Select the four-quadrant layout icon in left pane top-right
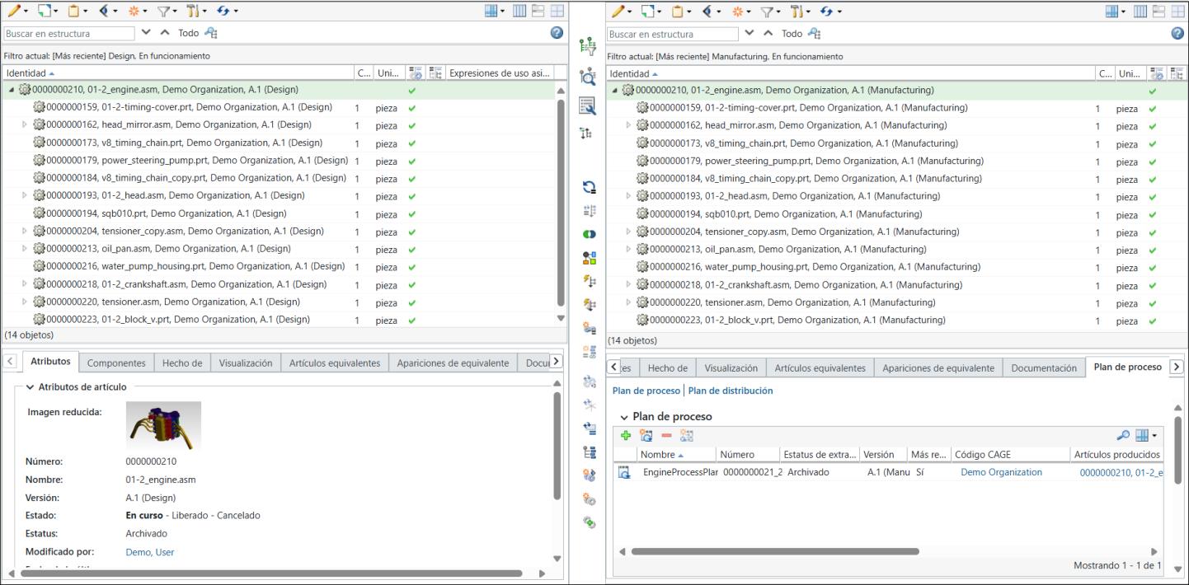1189x585 pixels. coord(556,12)
